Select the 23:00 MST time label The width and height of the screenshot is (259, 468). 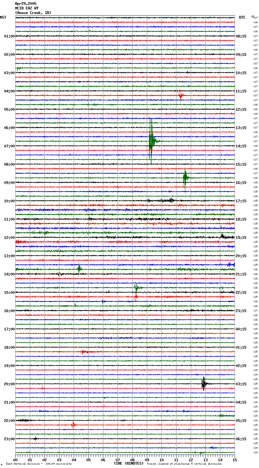9,439
